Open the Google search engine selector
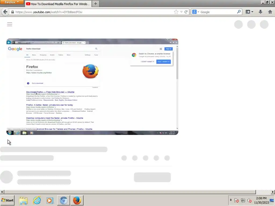275x206 pixels. tap(196, 12)
